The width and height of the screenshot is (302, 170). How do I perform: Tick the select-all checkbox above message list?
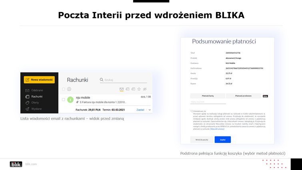64,89
